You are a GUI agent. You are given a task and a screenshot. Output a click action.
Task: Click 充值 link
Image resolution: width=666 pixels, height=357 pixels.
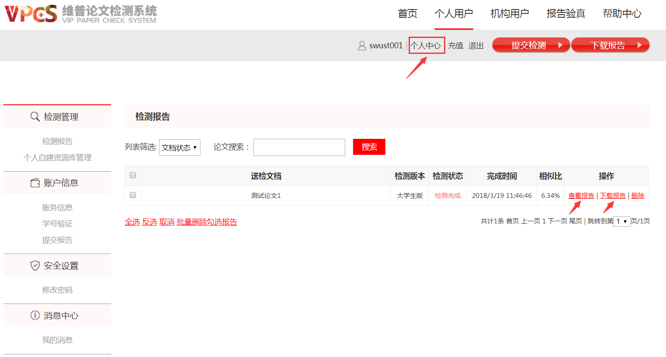click(x=456, y=45)
